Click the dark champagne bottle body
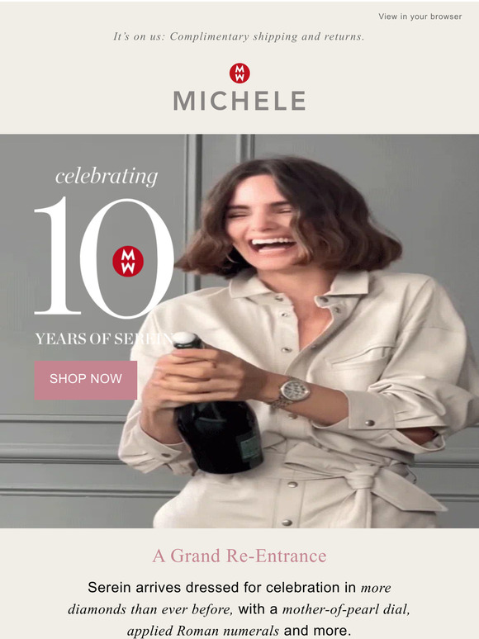Image resolution: width=479 pixels, height=639 pixels. [221, 436]
